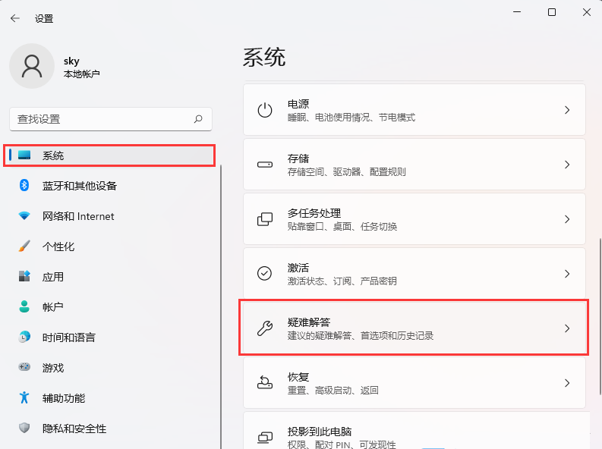Click the back arrow in Settings

[x=15, y=18]
